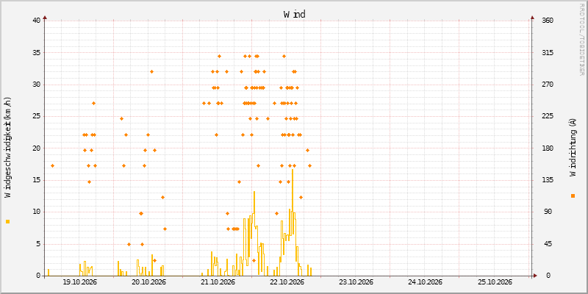Click the 25.10.2026 date label

494,282
